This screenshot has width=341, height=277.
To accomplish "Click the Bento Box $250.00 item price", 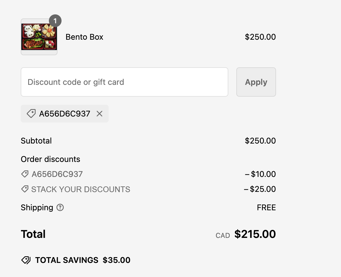I will coord(260,37).
